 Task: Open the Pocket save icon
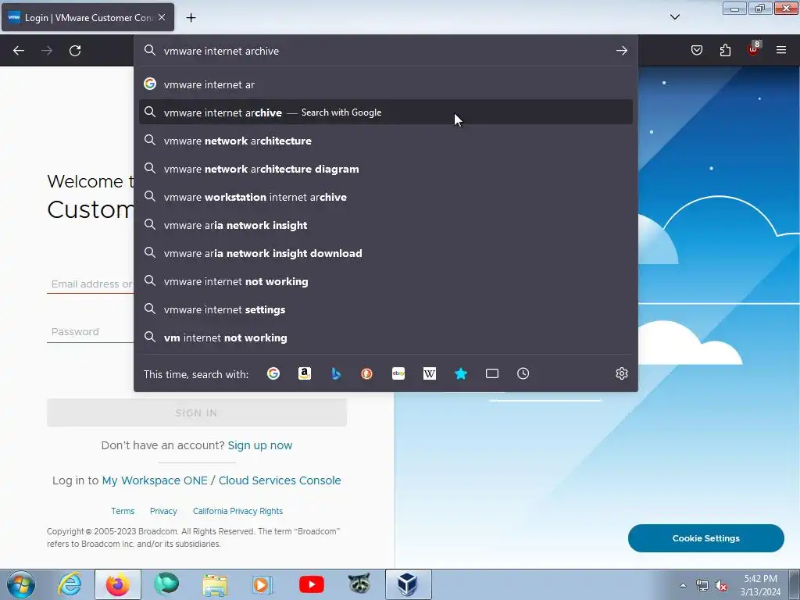tap(697, 50)
